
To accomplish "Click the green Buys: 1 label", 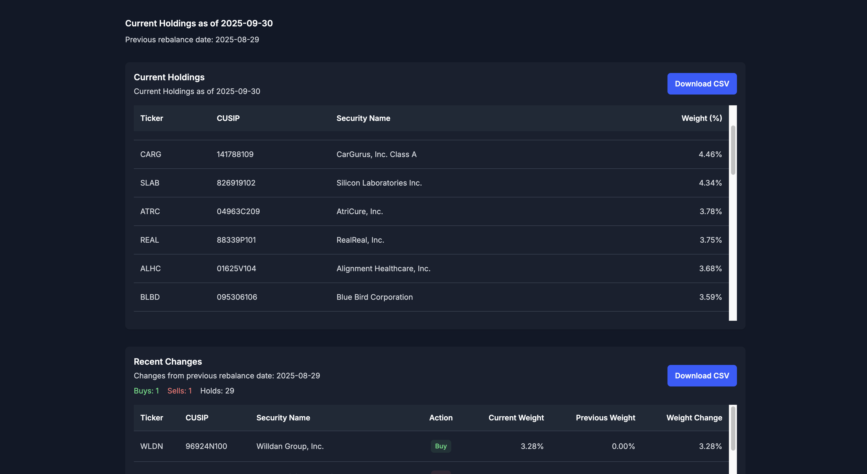I will [147, 391].
